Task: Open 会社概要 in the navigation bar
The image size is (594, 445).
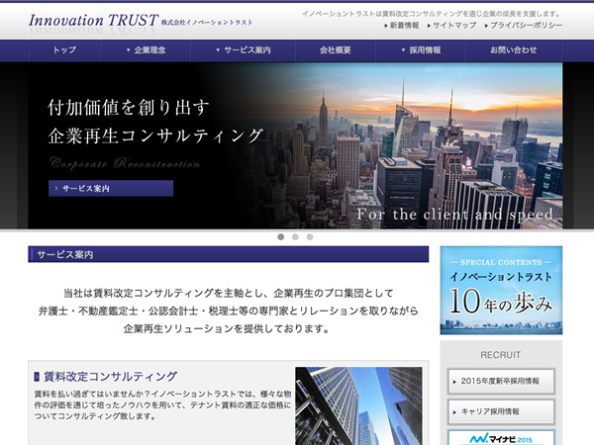Action: (336, 50)
